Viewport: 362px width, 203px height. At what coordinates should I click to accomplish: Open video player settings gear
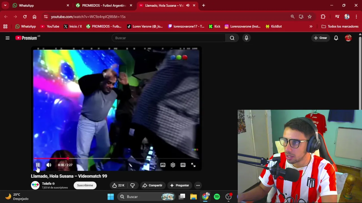click(x=173, y=165)
